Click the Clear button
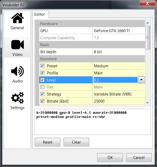The image size is (157, 167). [76, 142]
